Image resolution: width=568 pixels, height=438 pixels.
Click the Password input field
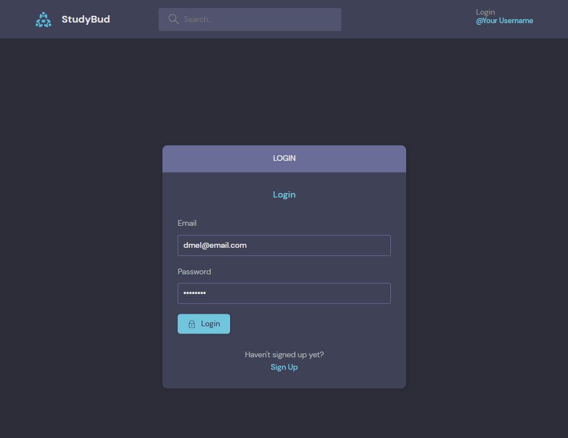pos(284,294)
